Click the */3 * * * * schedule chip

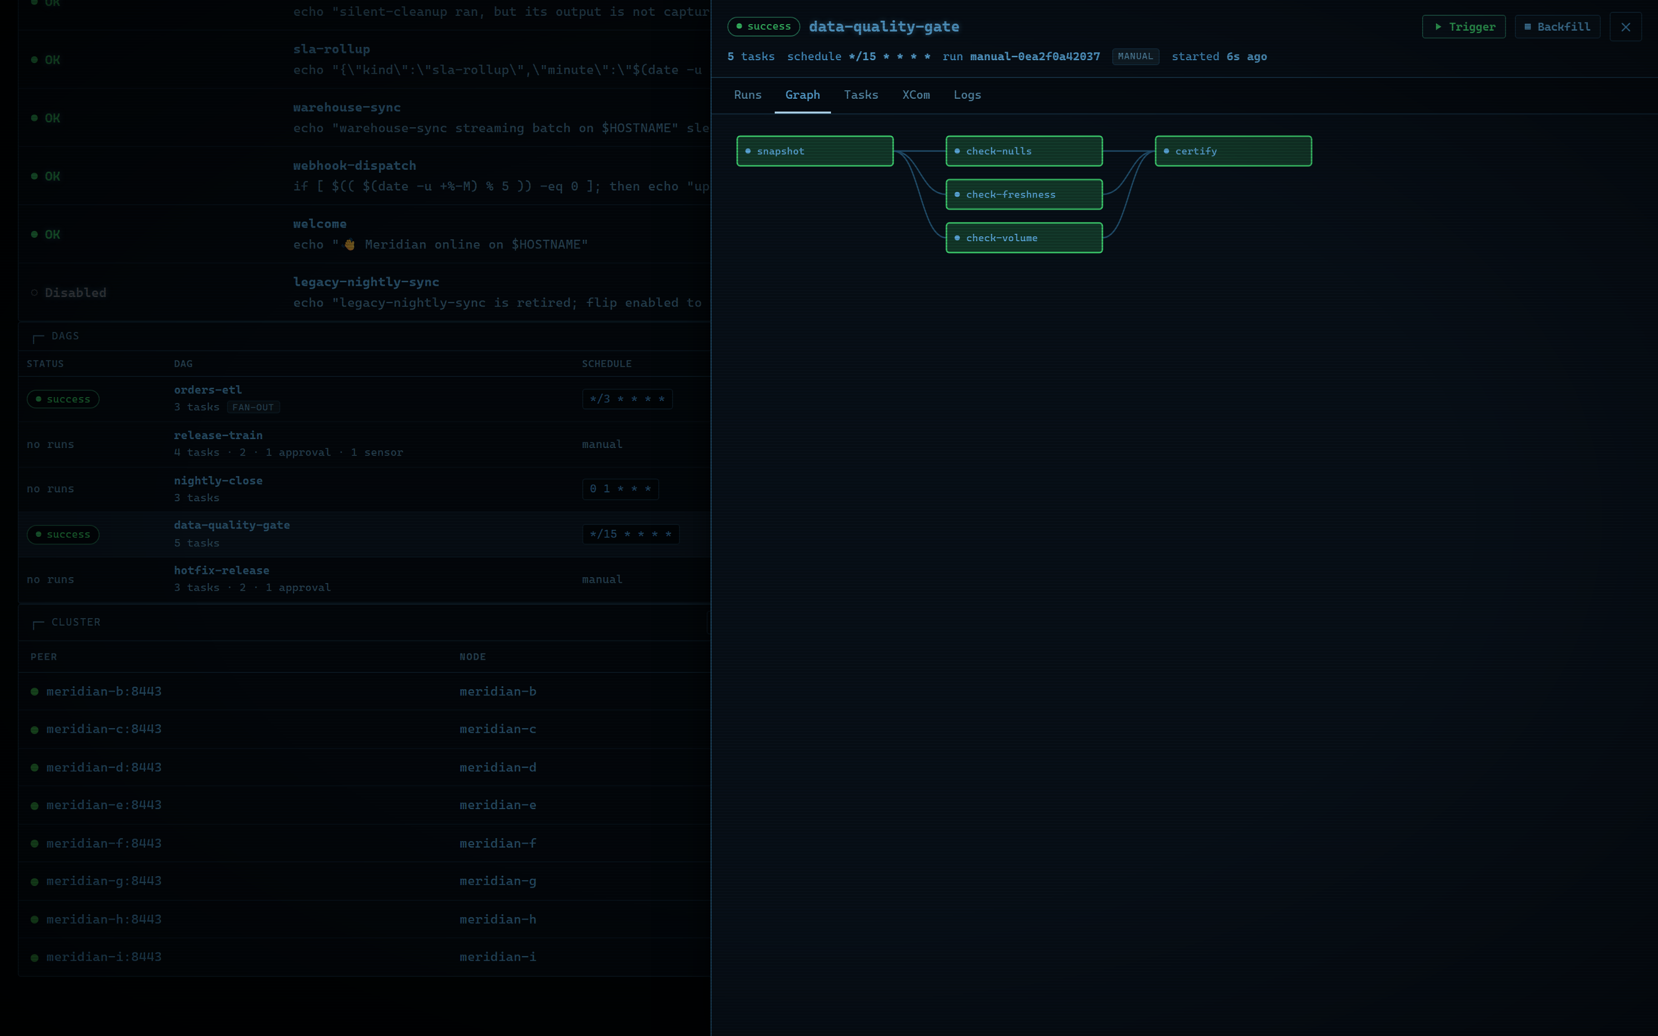[627, 399]
